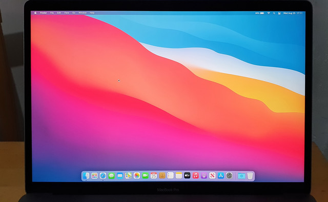Check the battery status in the menu bar

[260, 13]
